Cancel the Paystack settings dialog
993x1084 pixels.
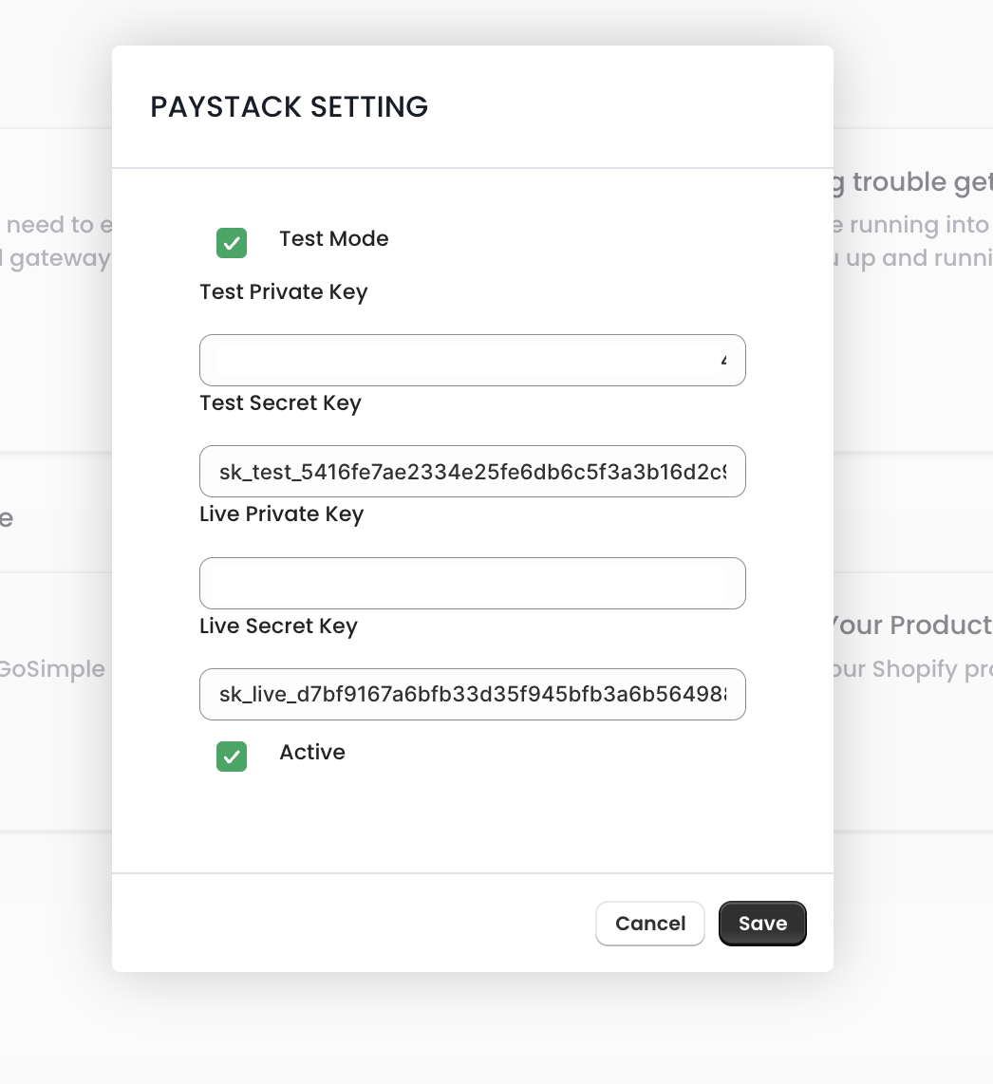(649, 924)
